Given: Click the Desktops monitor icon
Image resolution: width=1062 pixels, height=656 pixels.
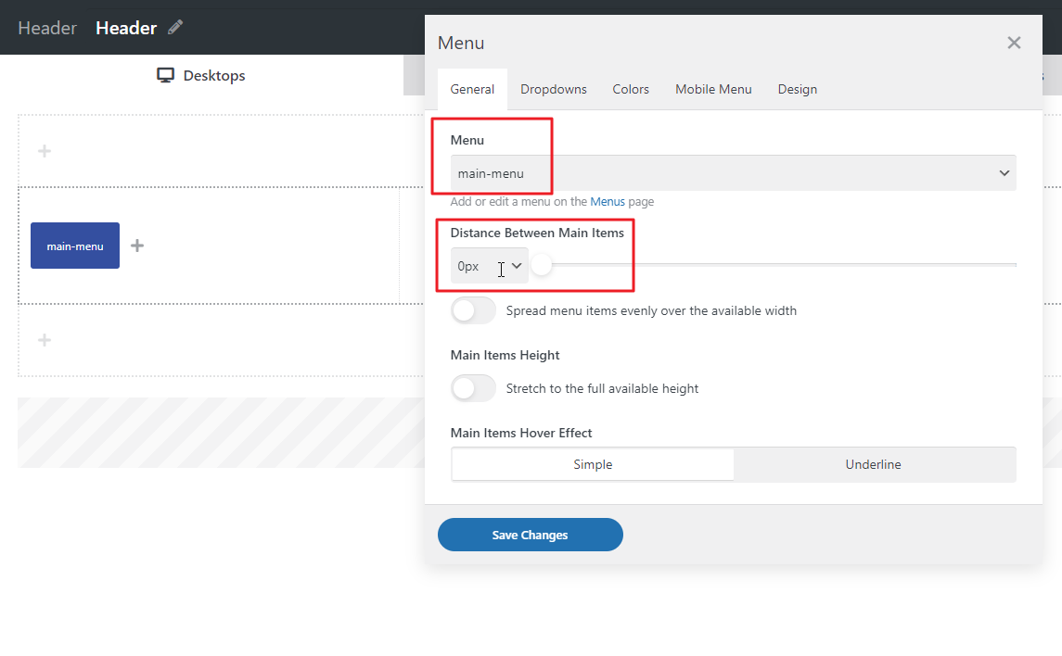Looking at the screenshot, I should tap(165, 75).
